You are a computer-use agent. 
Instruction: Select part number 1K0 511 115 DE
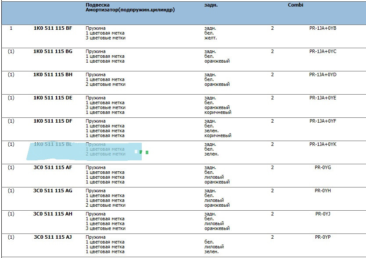[53, 98]
